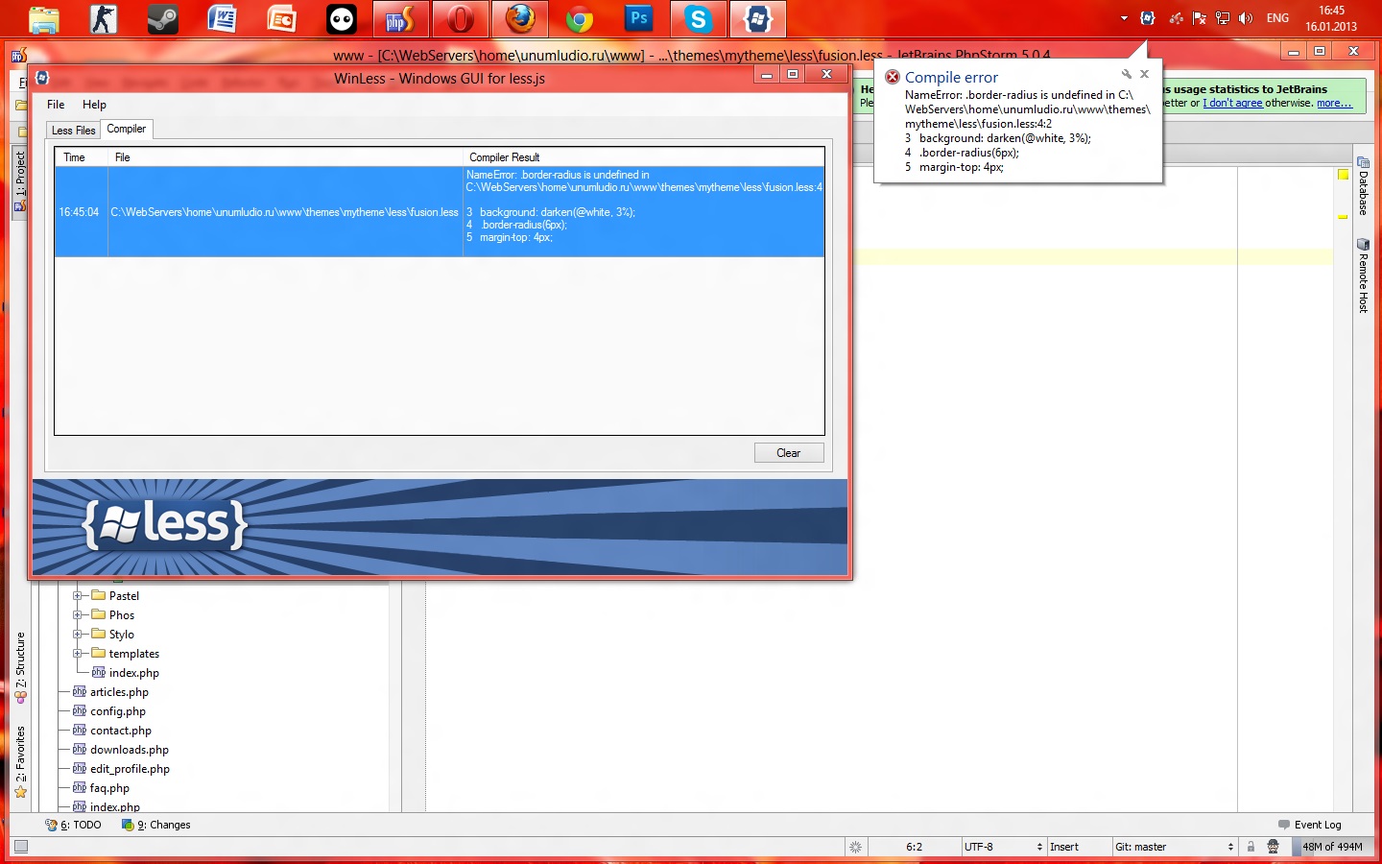Open network status tray icon
The image size is (1382, 864).
pos(1223,18)
